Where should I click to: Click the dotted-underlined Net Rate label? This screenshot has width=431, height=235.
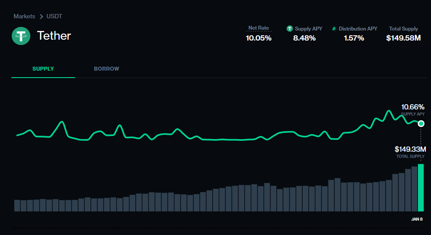(x=259, y=28)
